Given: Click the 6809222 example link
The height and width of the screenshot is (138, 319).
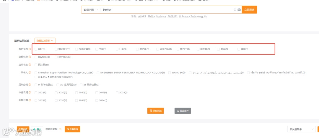Looking at the screenshot, I should 172,16.
